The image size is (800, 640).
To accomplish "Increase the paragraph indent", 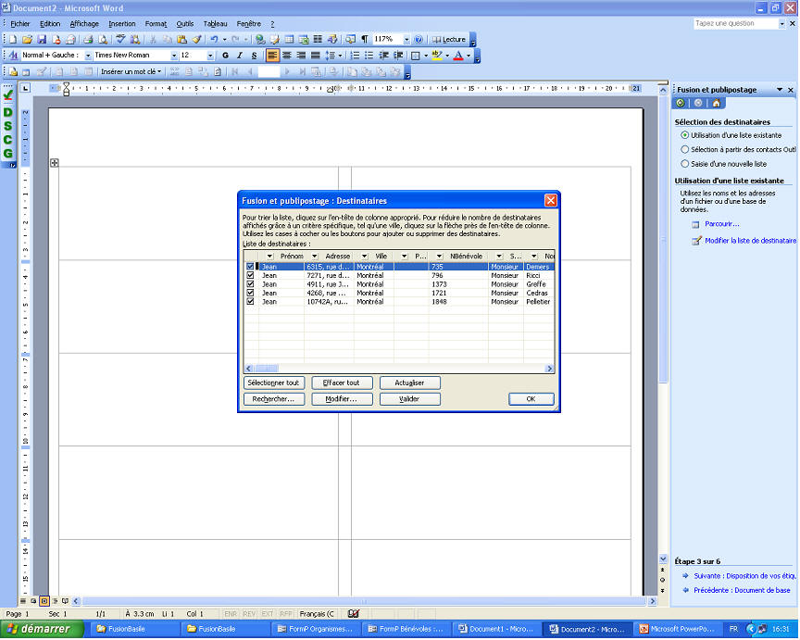I will [398, 56].
